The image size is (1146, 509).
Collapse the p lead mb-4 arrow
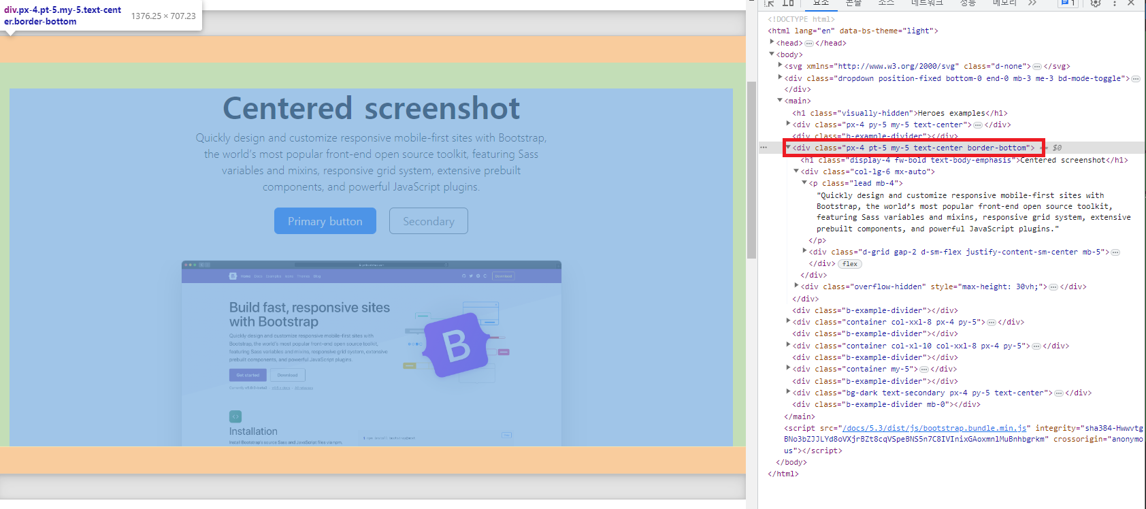[x=805, y=182]
